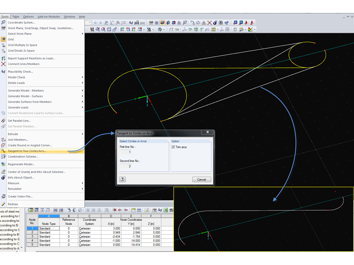Click the Tangent to Two Circles/Arcs menu icon

coord(3,151)
